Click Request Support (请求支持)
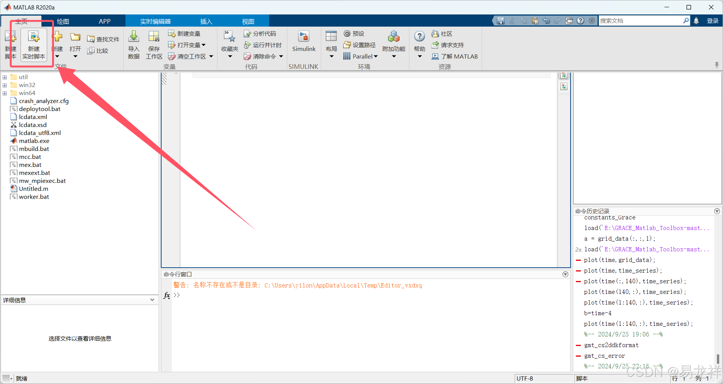 [448, 45]
